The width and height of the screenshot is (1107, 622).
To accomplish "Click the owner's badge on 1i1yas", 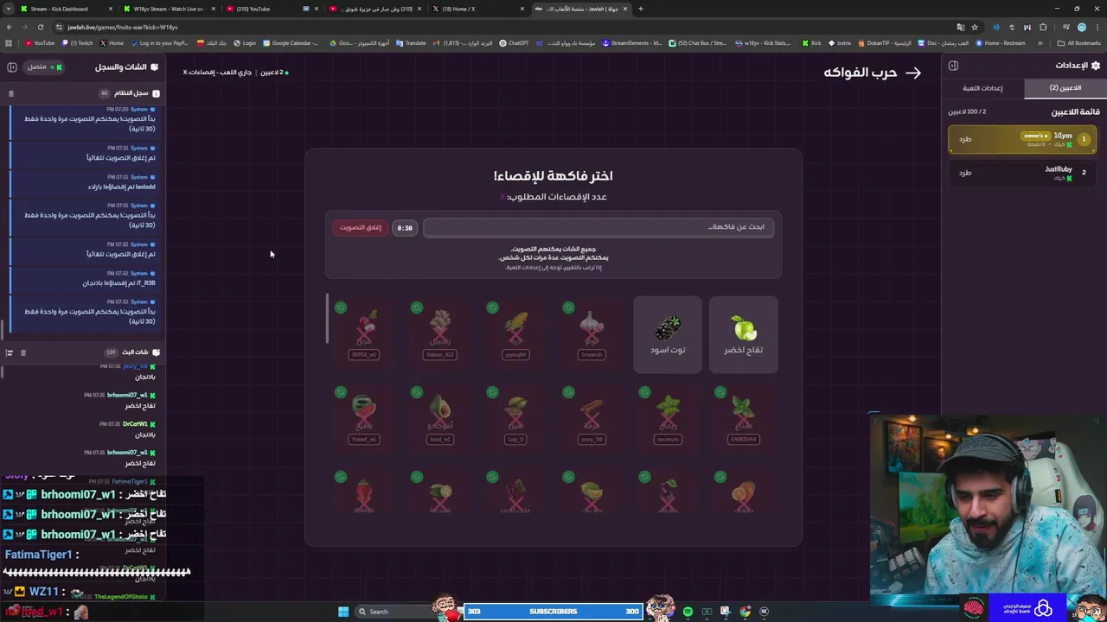I will point(1035,136).
